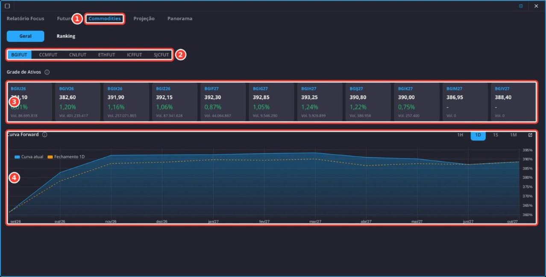Screen dimensions: 546x277
Task: Click the 395% axis label on the chart
Action: point(528,150)
